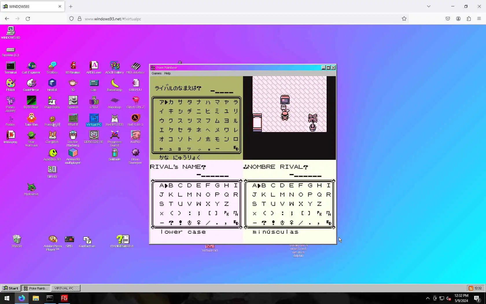The image size is (486, 304).
Task: Open the Terminal desktop icon
Action: [x=10, y=68]
